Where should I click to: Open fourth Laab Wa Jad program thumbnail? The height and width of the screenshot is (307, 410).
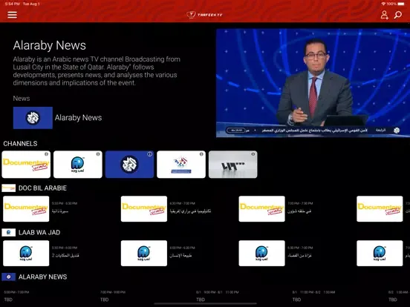pos(380,253)
